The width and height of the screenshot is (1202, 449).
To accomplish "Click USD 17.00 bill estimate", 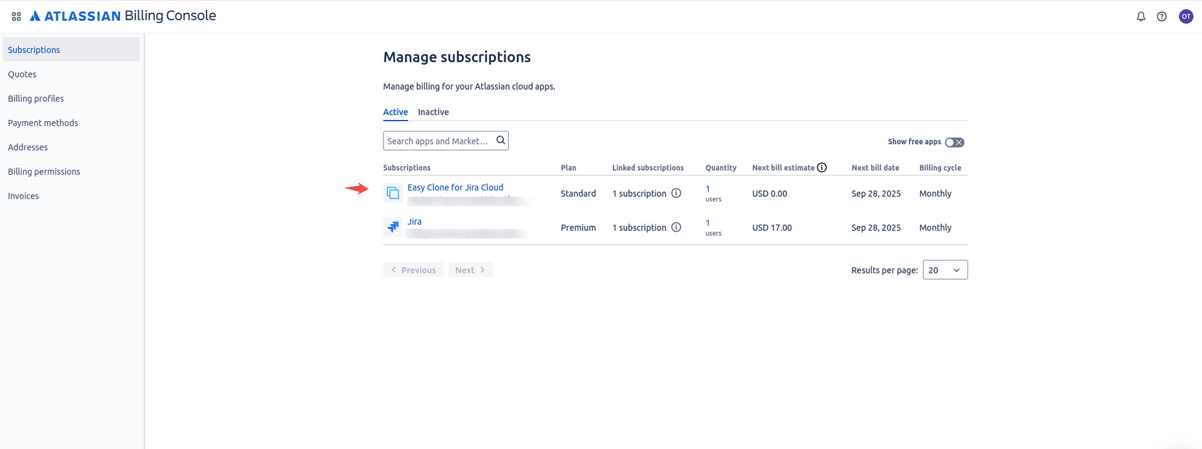I will [772, 227].
